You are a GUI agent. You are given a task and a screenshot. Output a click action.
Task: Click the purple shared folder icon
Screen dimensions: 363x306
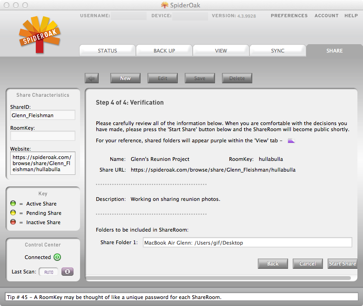pos(291,140)
